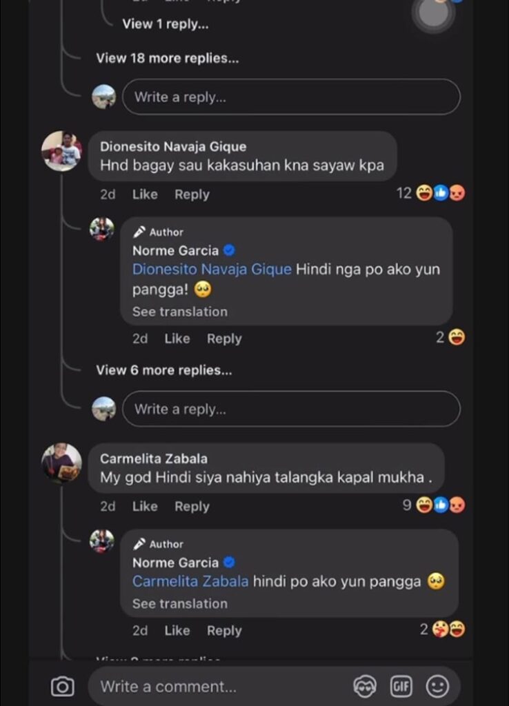
Task: Tap the floating assistive circle button
Action: click(433, 14)
